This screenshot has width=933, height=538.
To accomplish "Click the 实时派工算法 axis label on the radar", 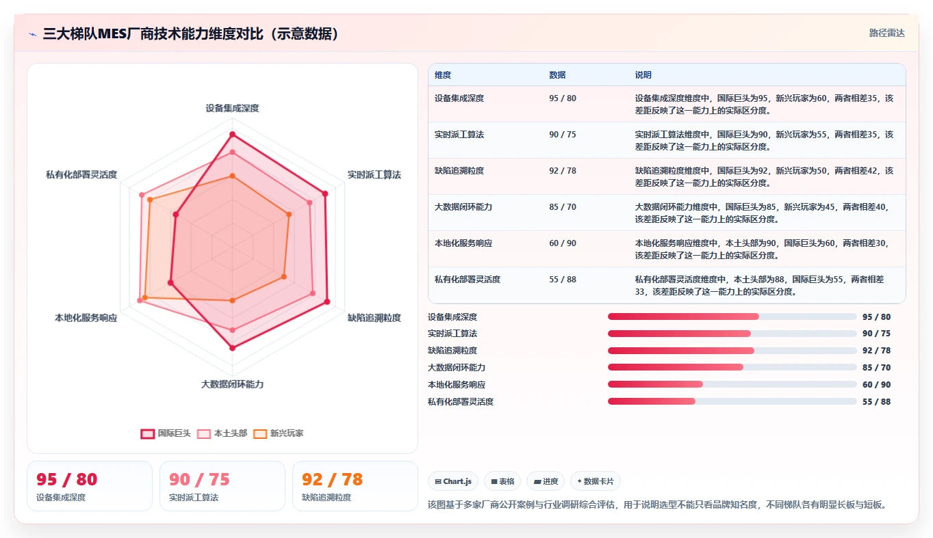I will click(x=374, y=175).
